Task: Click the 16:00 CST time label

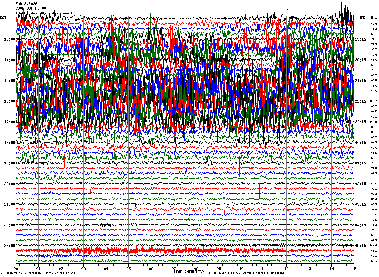Action: click(10, 101)
